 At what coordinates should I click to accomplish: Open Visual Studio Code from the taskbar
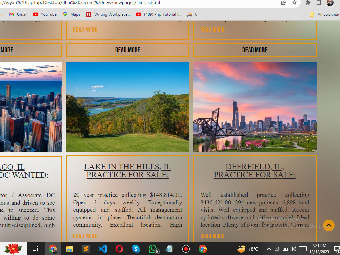[x=103, y=249]
